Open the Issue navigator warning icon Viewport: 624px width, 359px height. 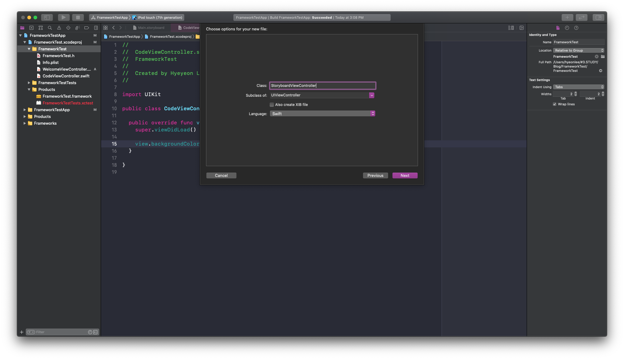59,28
